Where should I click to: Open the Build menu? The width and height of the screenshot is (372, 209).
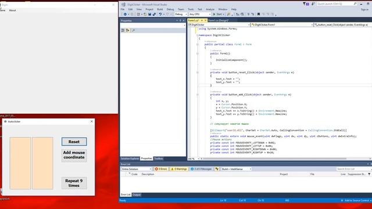click(160, 9)
